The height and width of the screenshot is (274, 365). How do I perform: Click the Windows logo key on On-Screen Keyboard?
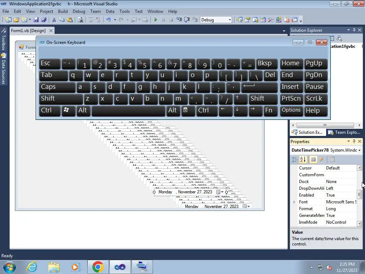(68, 111)
